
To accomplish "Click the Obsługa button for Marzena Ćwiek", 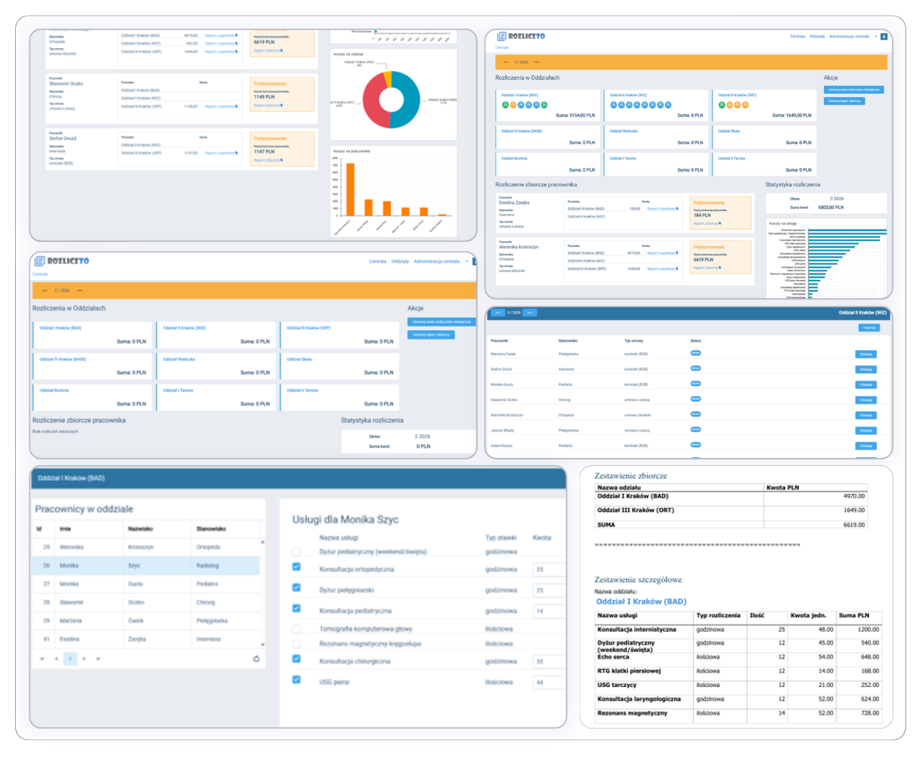I will (866, 354).
